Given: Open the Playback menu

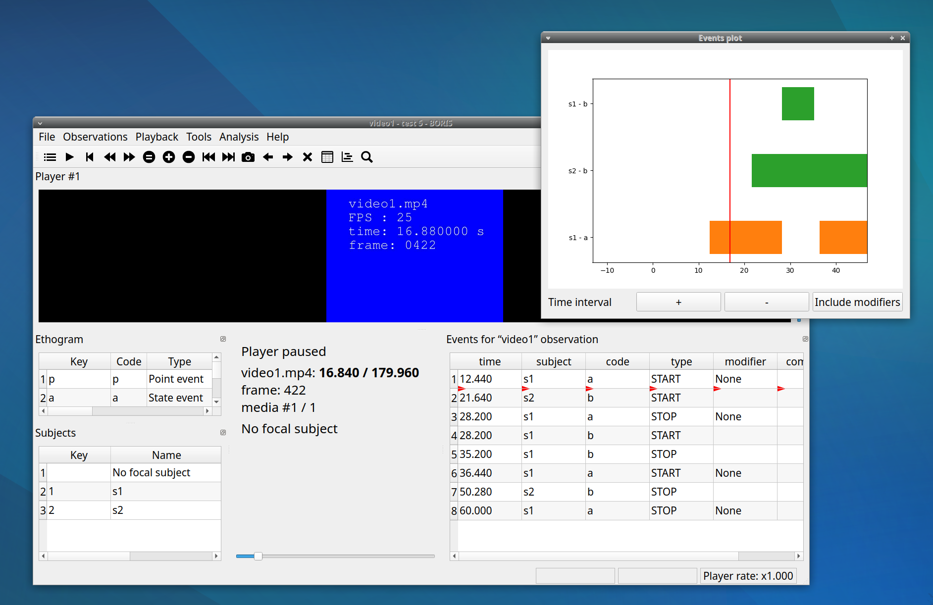Looking at the screenshot, I should click(x=157, y=137).
